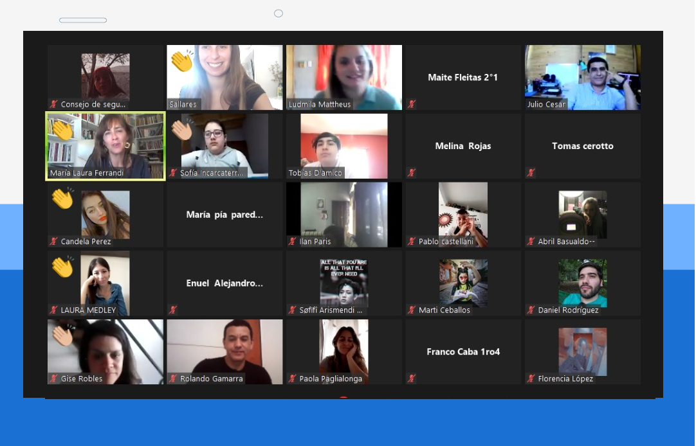
Task: Click muted microphone icon on Maite Fleitas tile
Action: 412,104
